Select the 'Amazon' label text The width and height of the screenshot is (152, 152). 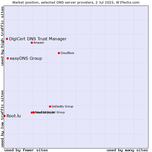pos(39,43)
